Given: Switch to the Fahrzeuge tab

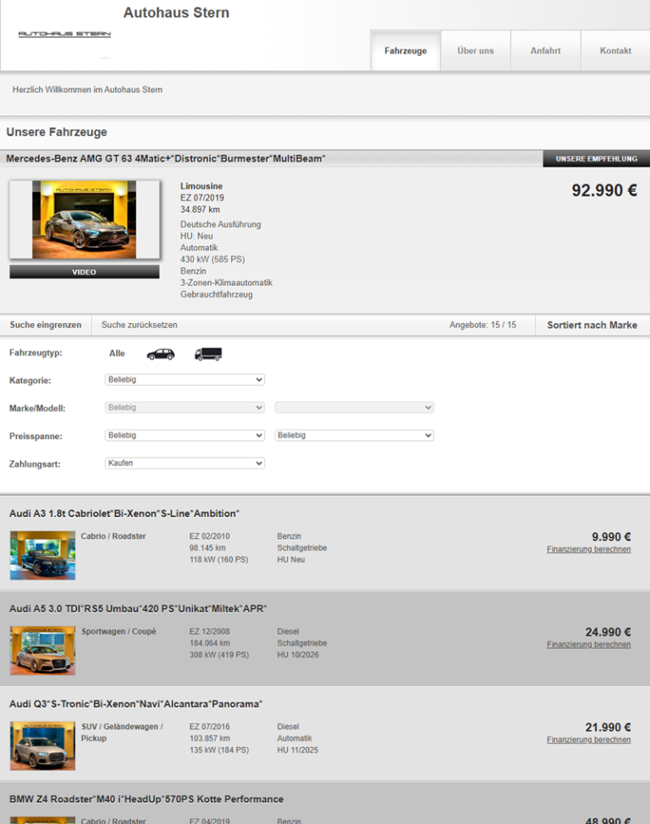Looking at the screenshot, I should click(x=405, y=51).
